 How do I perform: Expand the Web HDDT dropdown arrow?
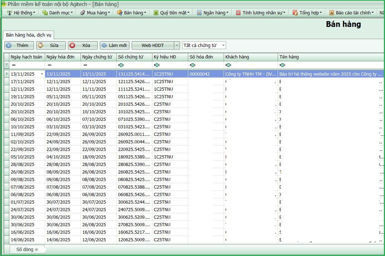point(177,46)
